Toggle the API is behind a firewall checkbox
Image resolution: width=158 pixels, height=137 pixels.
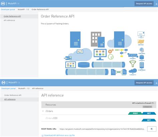[155, 103]
